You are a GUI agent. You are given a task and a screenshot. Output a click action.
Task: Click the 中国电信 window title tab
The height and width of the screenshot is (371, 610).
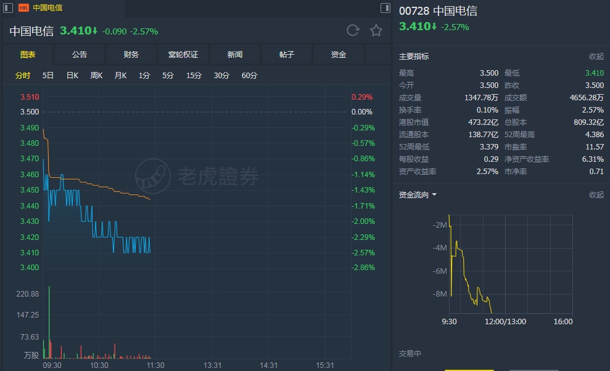click(x=47, y=8)
